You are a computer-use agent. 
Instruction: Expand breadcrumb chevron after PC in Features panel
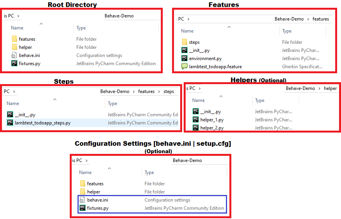coord(188,19)
